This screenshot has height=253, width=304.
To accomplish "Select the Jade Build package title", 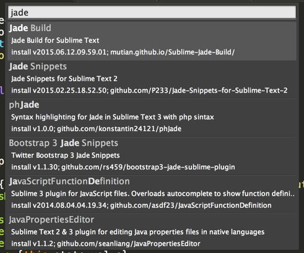I will [30, 28].
